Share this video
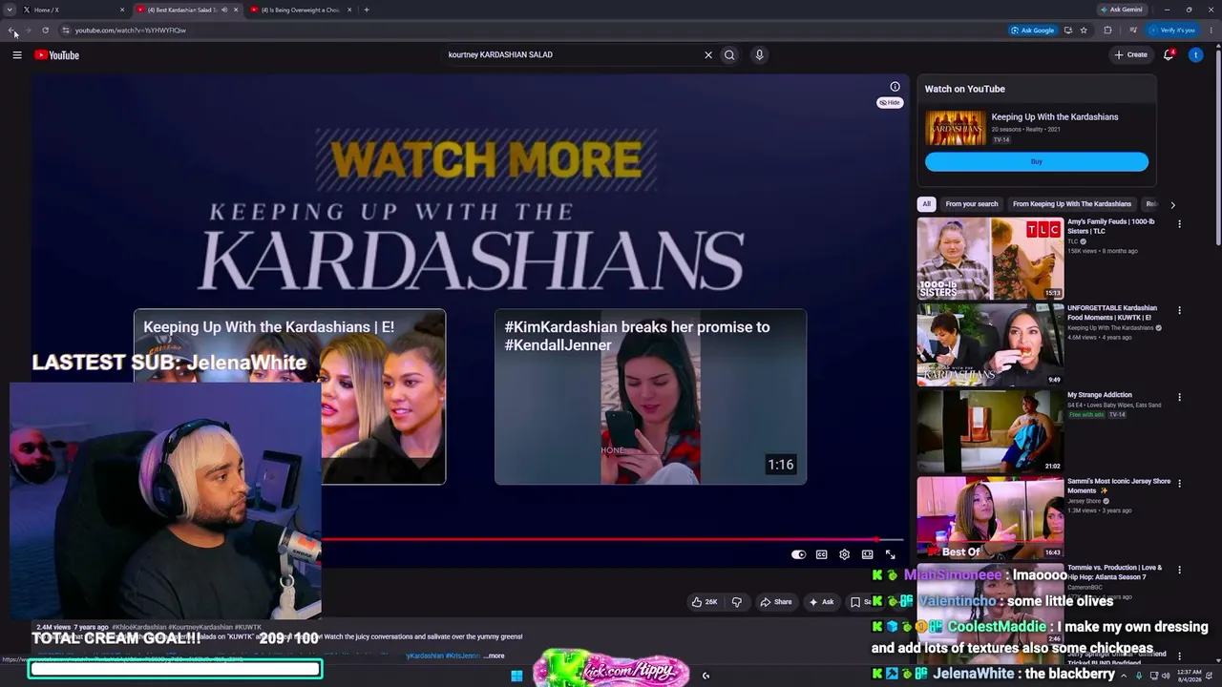Screen dimensions: 1222x687 (x=775, y=602)
